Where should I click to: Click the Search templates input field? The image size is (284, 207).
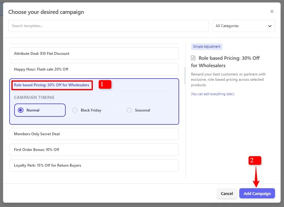click(109, 26)
